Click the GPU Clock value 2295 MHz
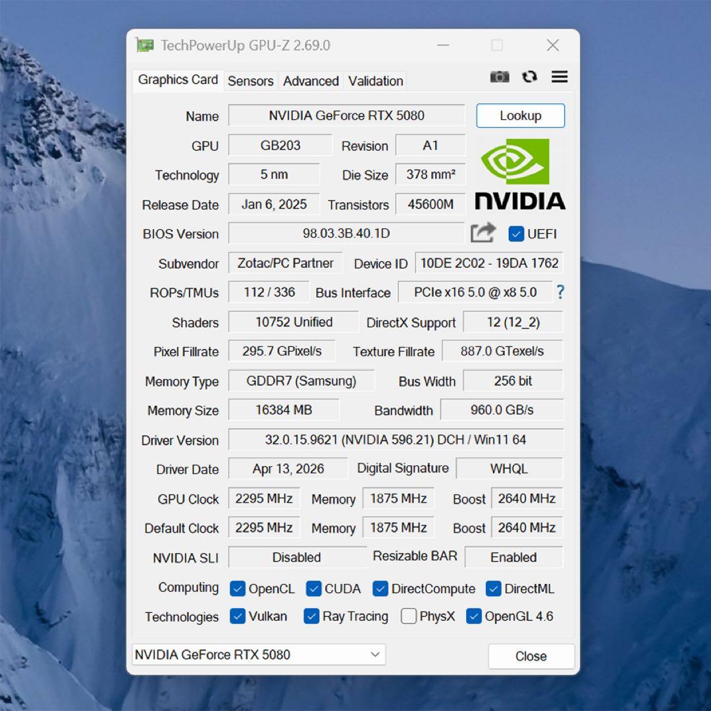The height and width of the screenshot is (711, 711). pyautogui.click(x=264, y=498)
